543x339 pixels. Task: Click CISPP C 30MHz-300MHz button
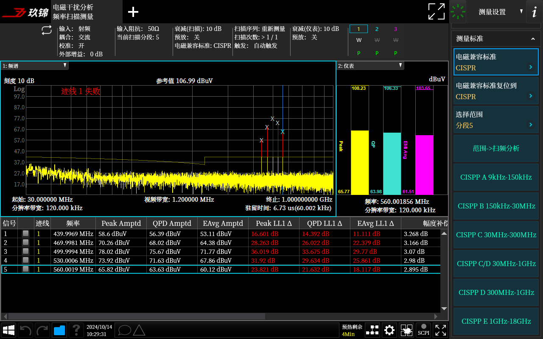coord(496,235)
